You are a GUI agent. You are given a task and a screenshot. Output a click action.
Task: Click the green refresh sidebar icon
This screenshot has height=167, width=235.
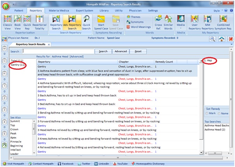pyautogui.click(x=5, y=145)
